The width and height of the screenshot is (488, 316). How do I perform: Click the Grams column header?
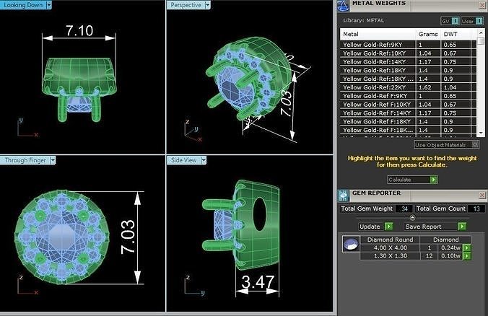click(428, 34)
